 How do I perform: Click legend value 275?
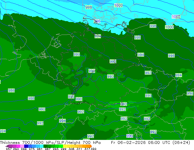tap(32, 149)
